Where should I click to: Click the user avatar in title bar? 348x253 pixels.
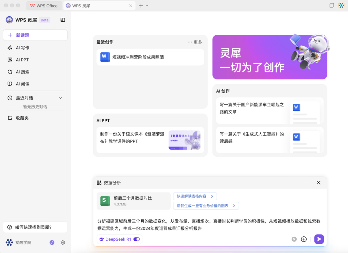click(x=341, y=5)
